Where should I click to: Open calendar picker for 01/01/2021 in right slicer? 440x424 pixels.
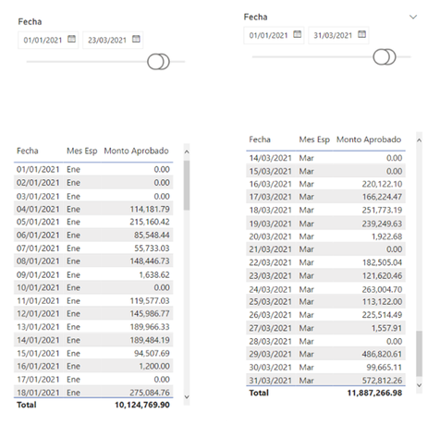pos(297,34)
